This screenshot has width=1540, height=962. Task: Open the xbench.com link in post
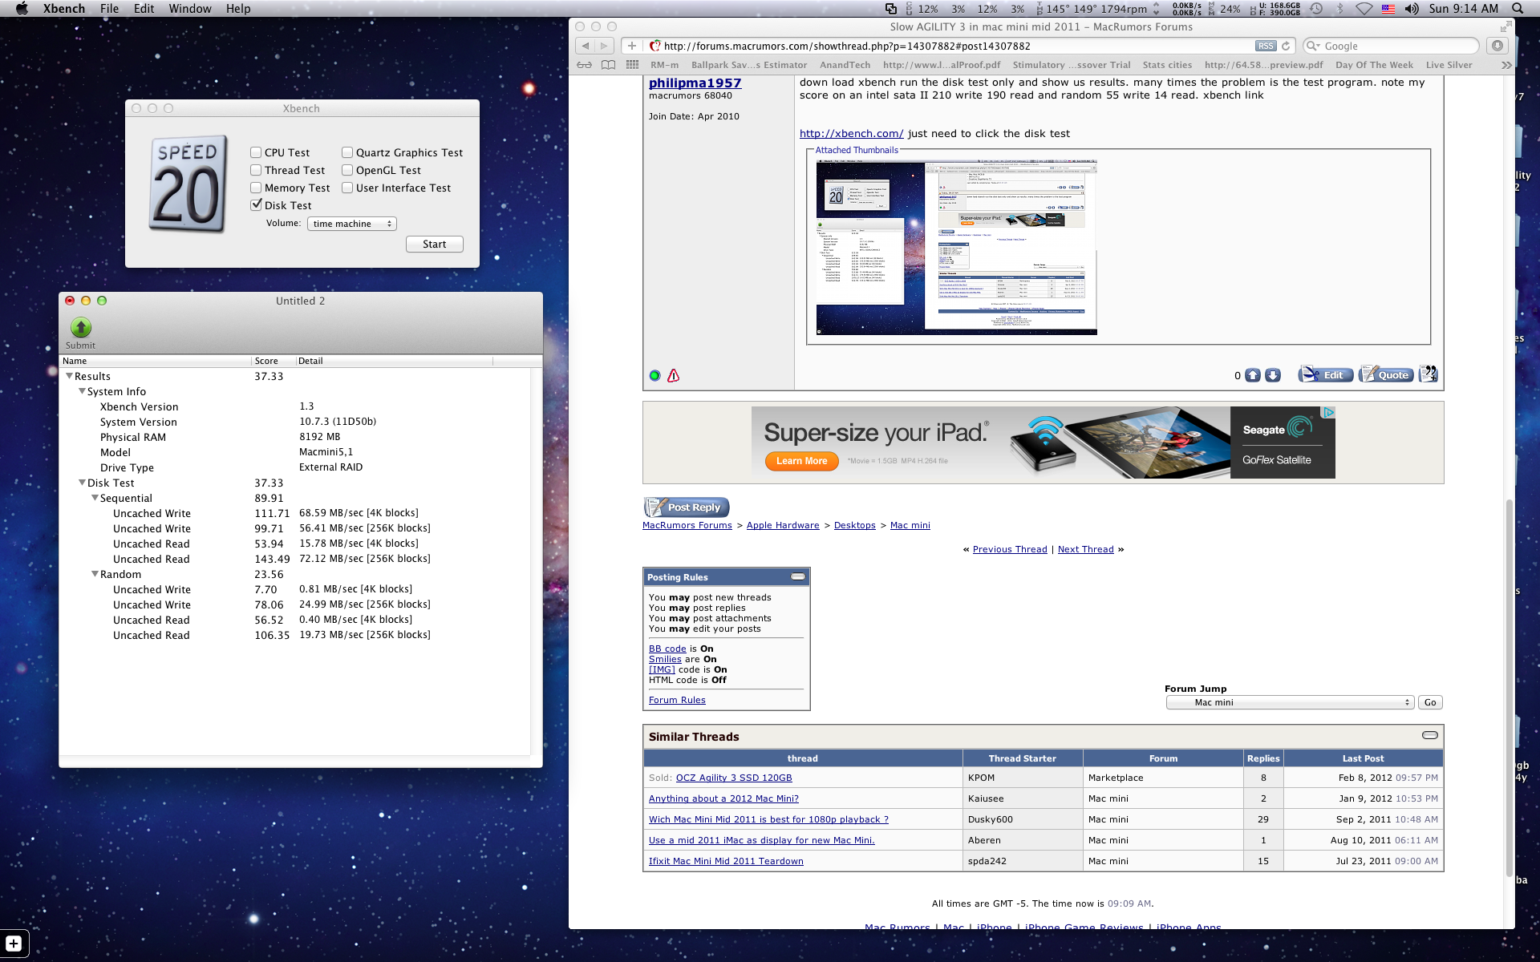(x=851, y=134)
